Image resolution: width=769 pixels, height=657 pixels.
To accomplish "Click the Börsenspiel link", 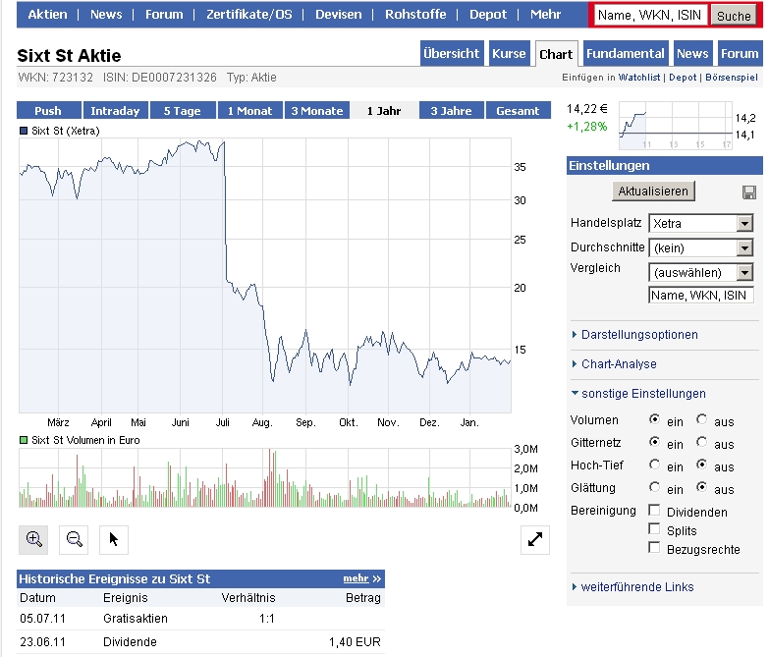I will click(732, 78).
